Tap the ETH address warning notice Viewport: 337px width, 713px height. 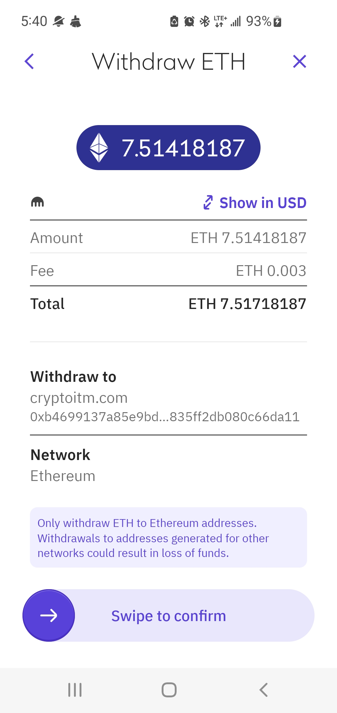pos(168,538)
